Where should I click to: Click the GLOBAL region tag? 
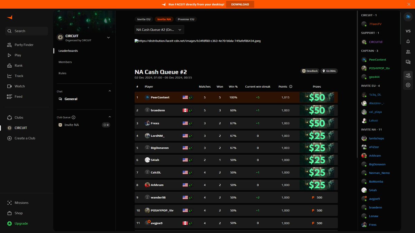329,71
